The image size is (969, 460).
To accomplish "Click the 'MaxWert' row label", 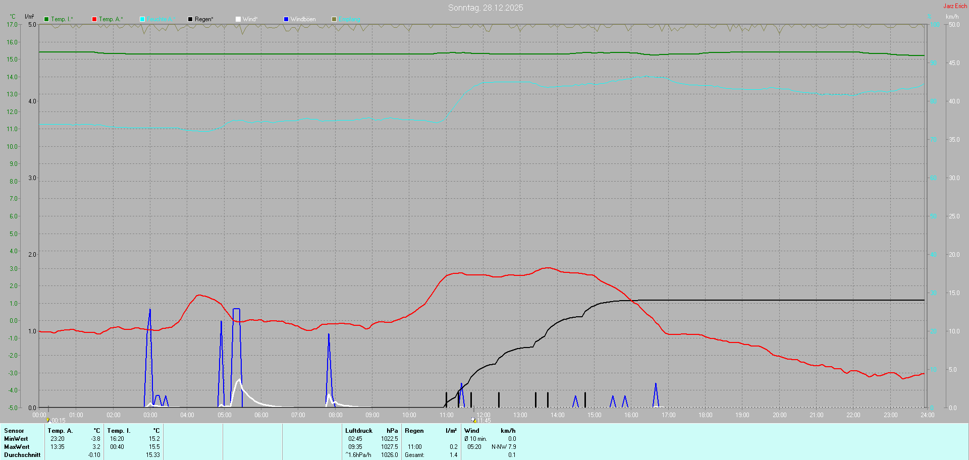I will click(17, 447).
